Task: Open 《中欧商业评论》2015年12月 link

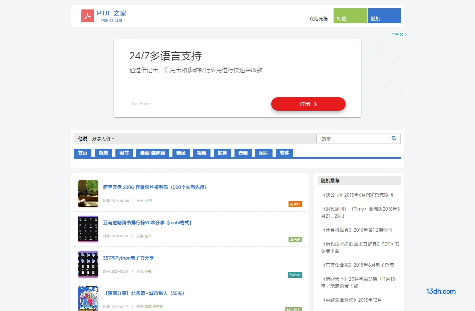Action: coord(352,300)
